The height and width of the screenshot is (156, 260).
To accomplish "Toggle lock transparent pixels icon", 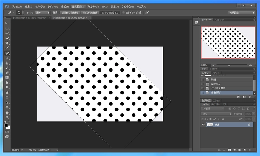I will pos(210,119).
